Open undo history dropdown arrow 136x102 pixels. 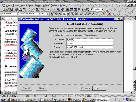click(49, 9)
